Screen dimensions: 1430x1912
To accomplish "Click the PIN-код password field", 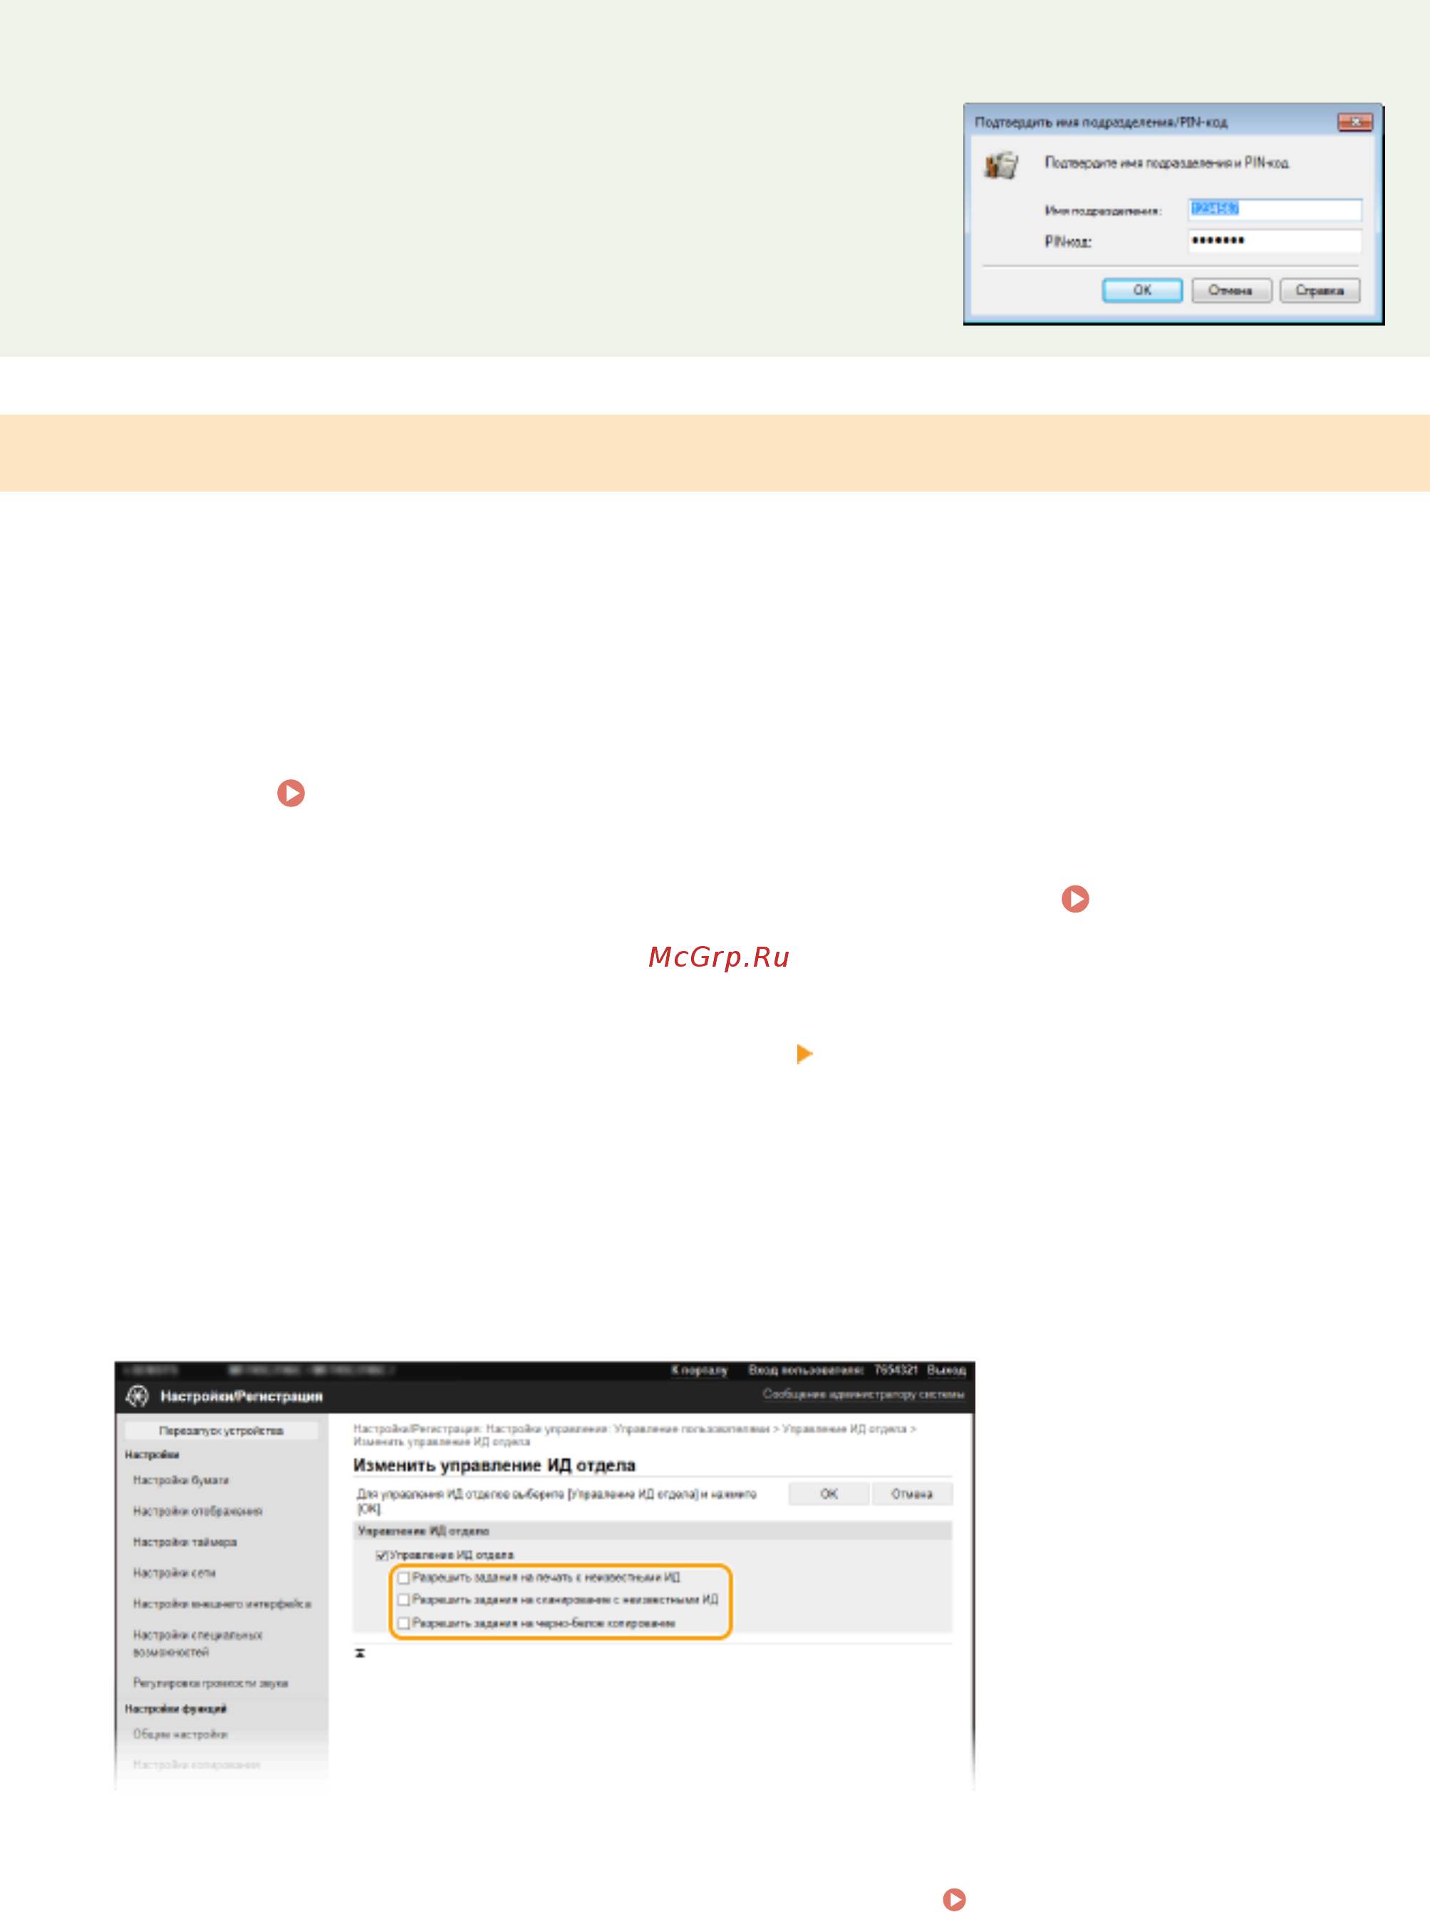I will click(1275, 240).
